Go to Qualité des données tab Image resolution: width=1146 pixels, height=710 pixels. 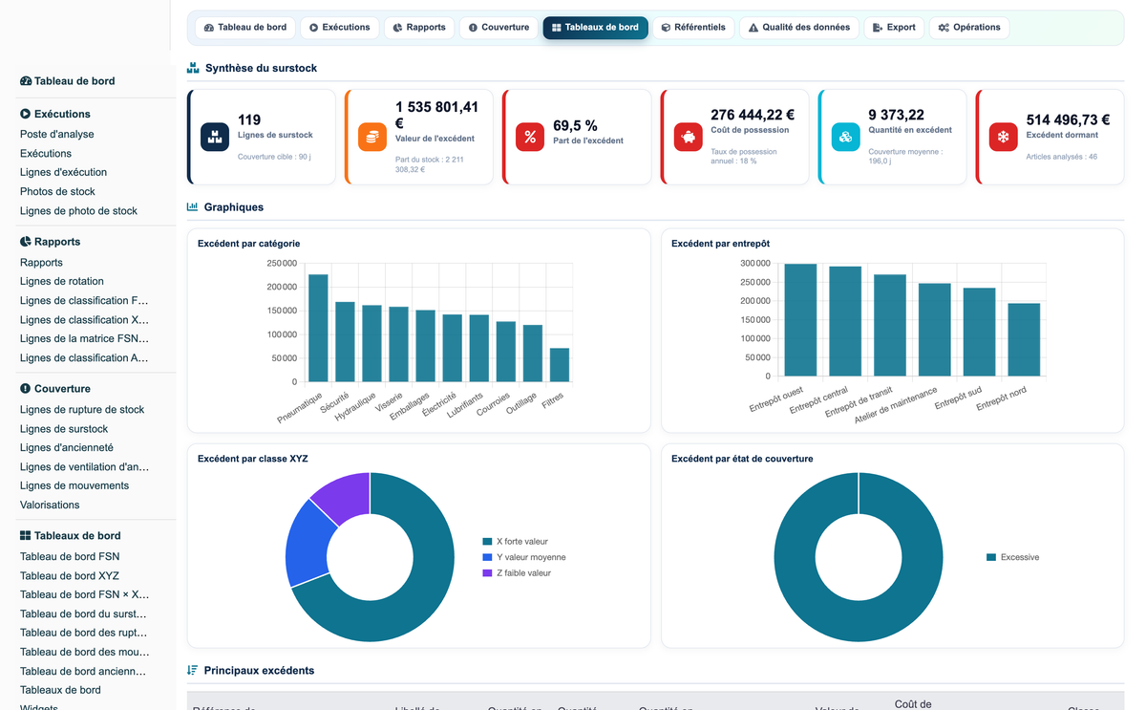pyautogui.click(x=799, y=28)
